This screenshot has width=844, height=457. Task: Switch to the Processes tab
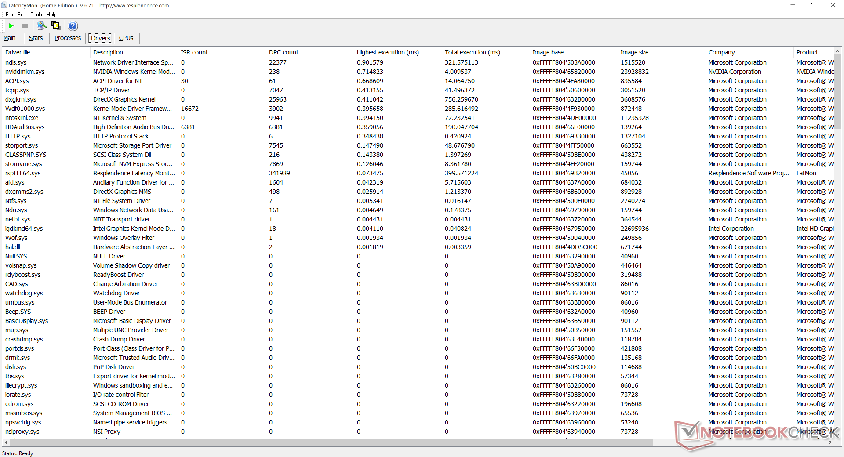pyautogui.click(x=68, y=38)
